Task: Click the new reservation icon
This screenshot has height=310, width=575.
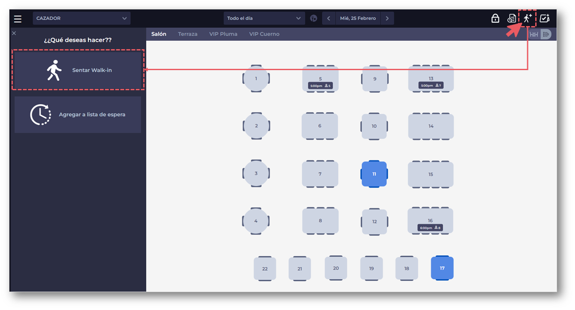Action: [x=544, y=18]
